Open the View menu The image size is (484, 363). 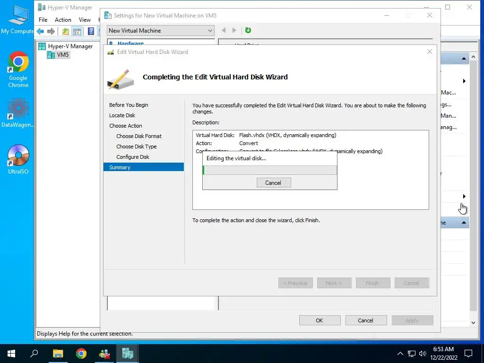(x=85, y=20)
